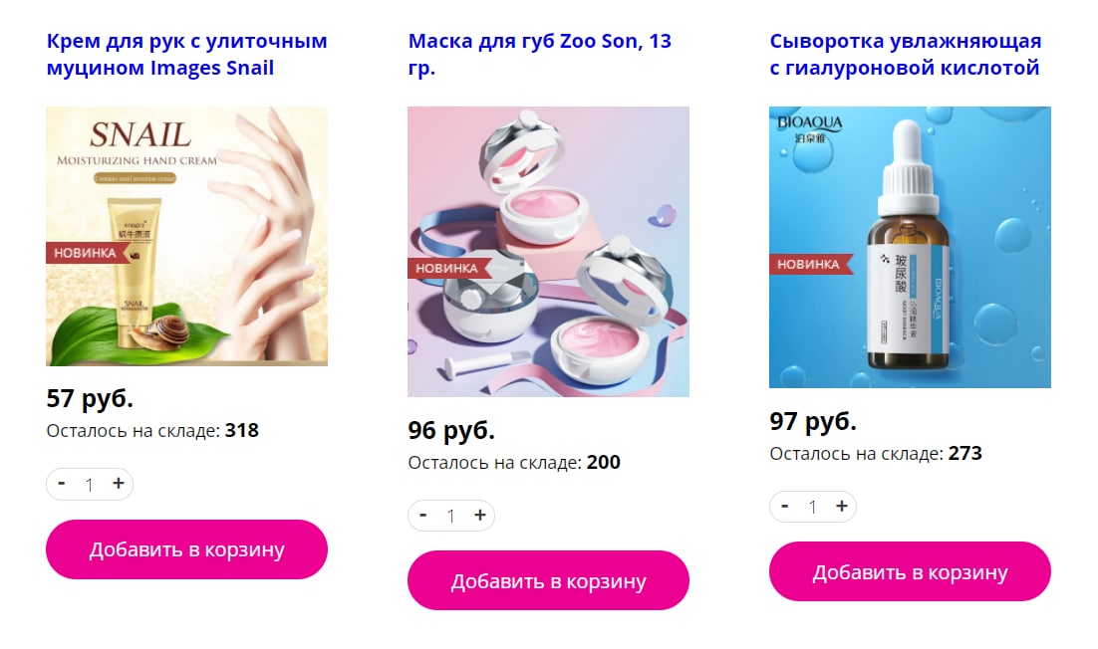Screen dimensions: 1098x649
Task: Open the Маска для губ Zoo Son link
Action: tap(540, 55)
